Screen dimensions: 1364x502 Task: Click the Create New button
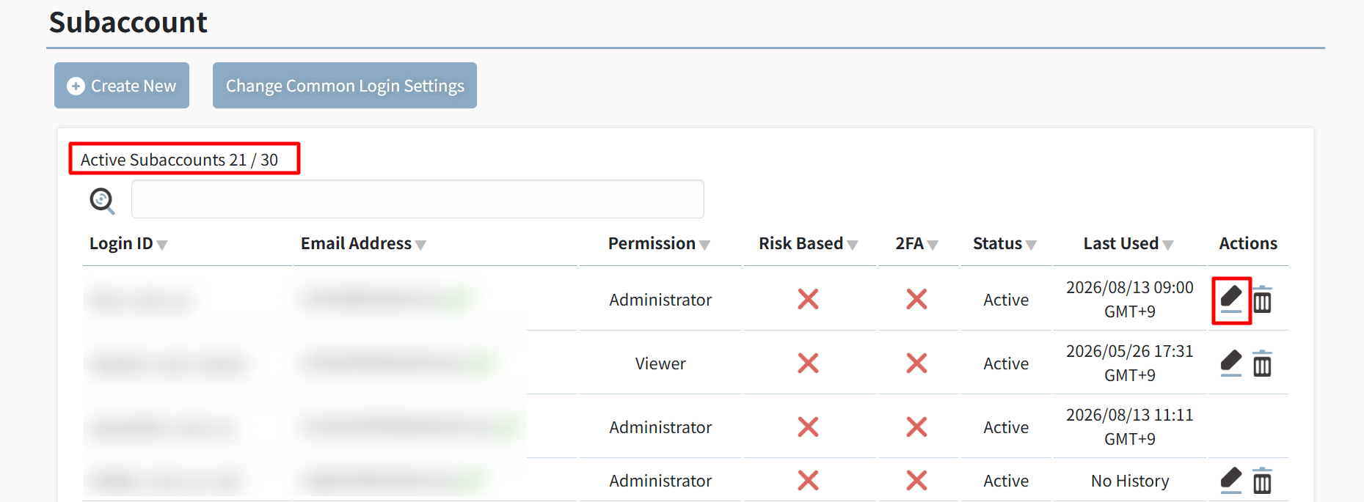coord(122,86)
